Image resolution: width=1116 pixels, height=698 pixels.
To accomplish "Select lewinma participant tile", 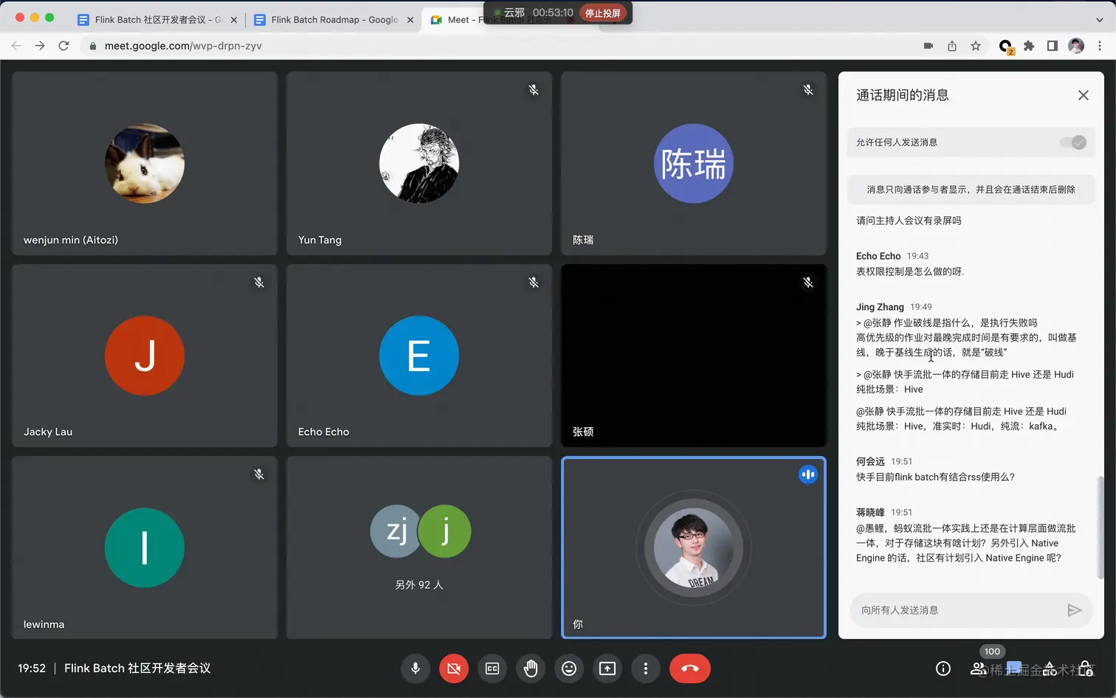I will click(x=145, y=547).
